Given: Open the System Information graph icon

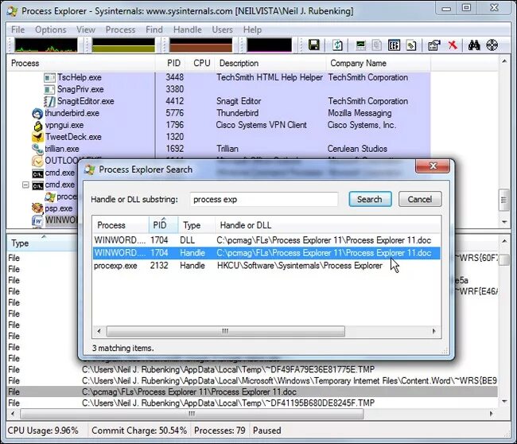Looking at the screenshot, I should point(361,45).
